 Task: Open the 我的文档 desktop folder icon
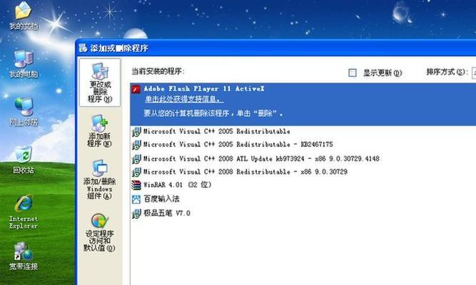tap(23, 11)
